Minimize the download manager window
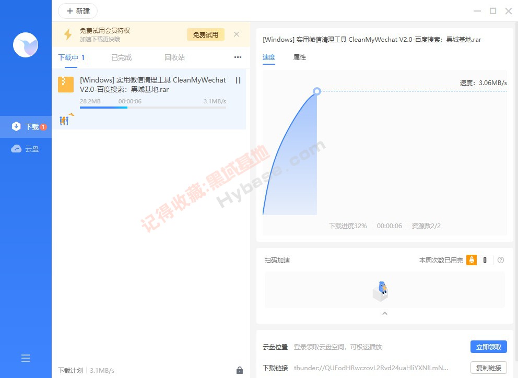 (477, 11)
